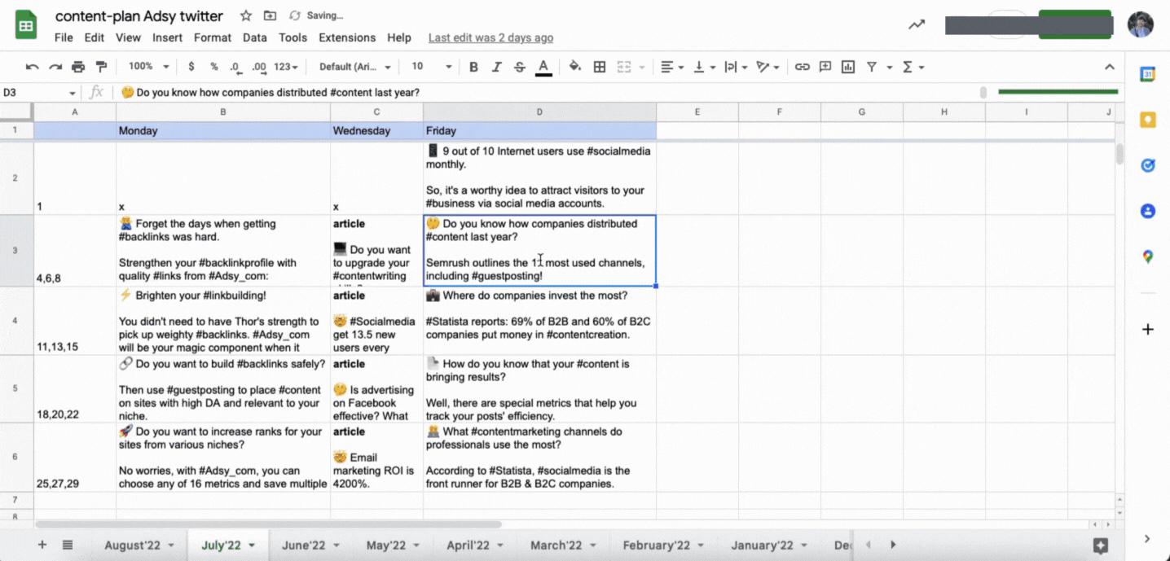Viewport: 1170px width, 561px height.
Task: Insert link icon in toolbar
Action: [x=803, y=67]
